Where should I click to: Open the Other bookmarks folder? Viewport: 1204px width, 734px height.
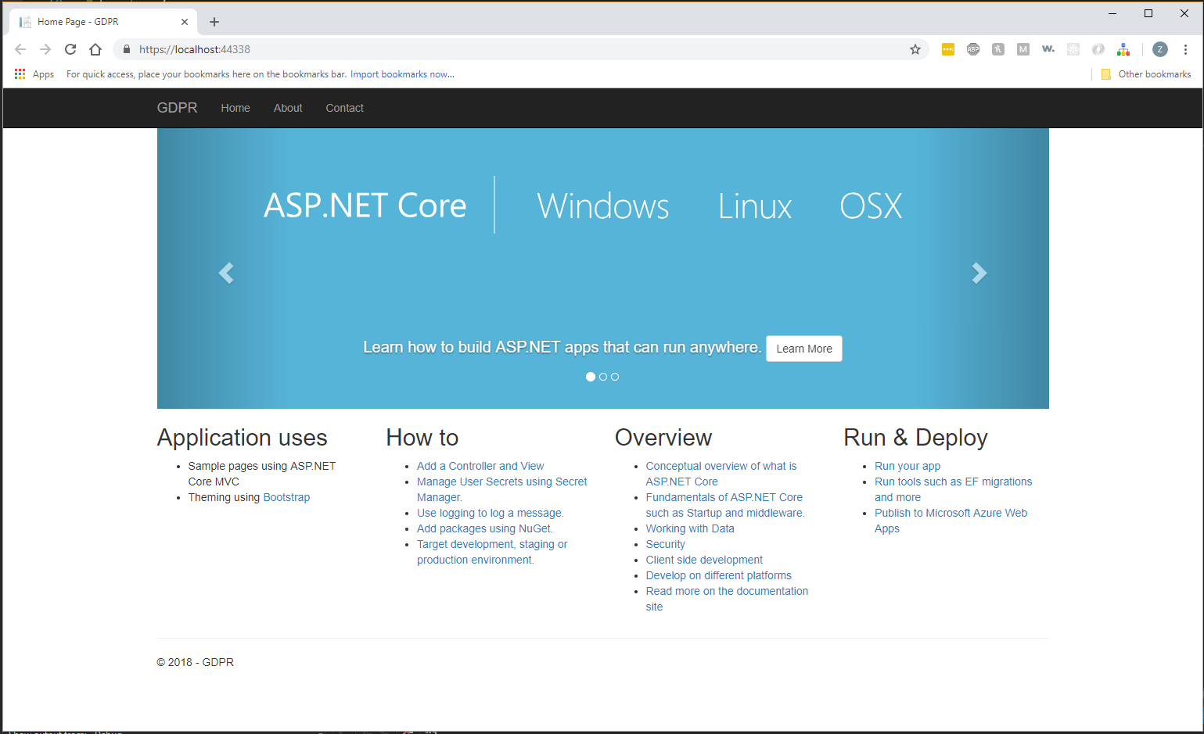coord(1146,74)
